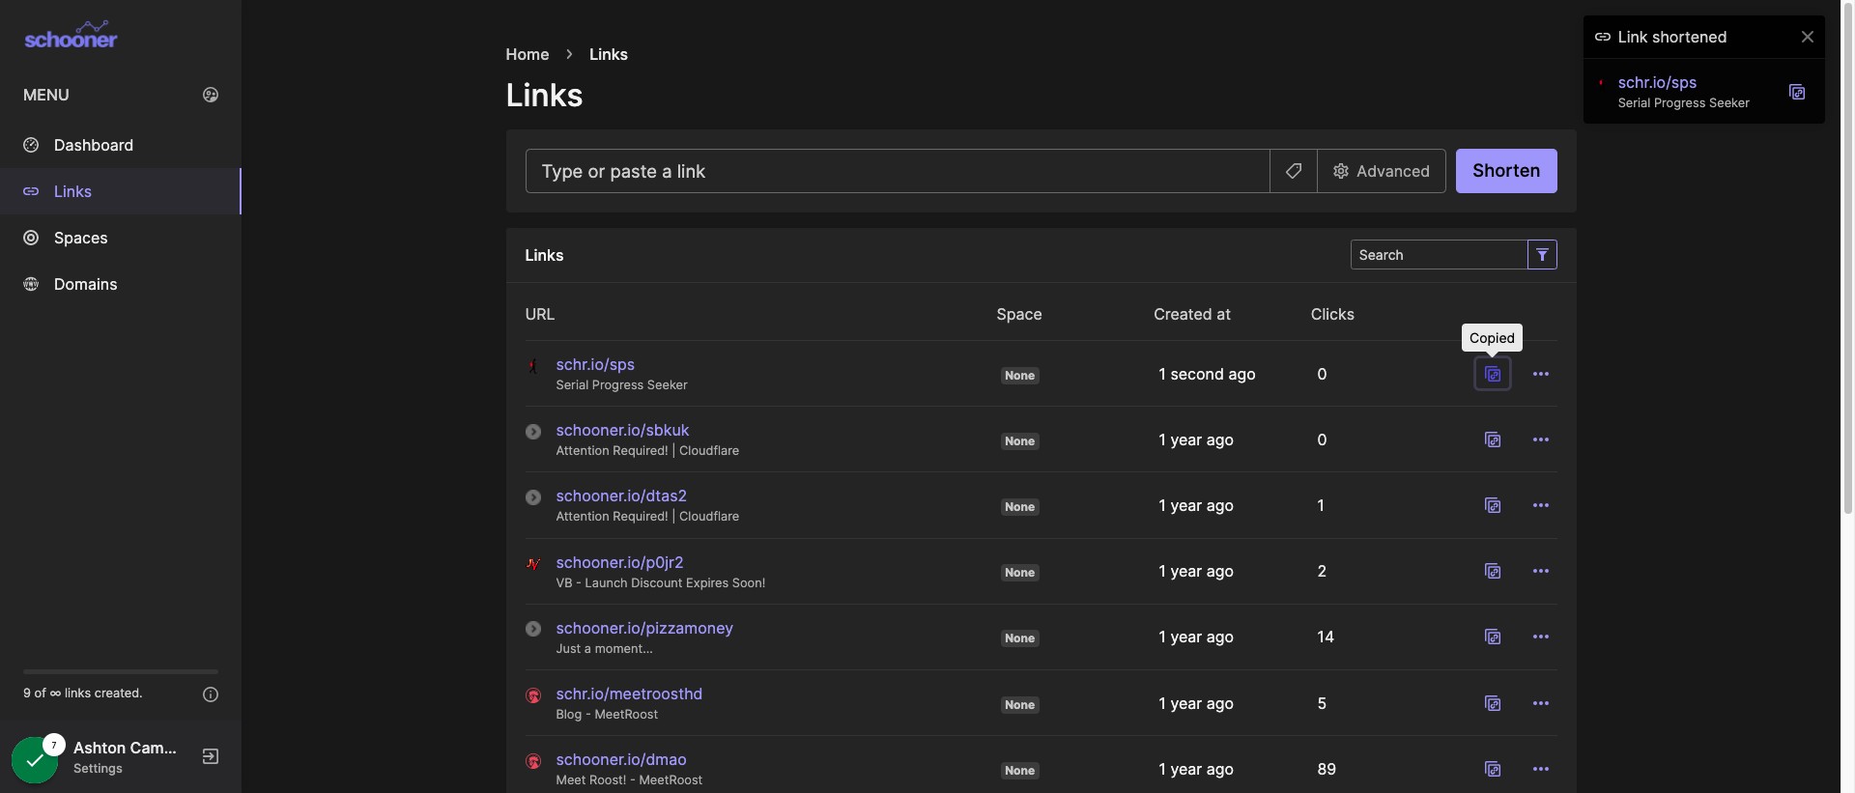
Task: Click the logout icon next to Ashton
Action: pyautogui.click(x=211, y=756)
